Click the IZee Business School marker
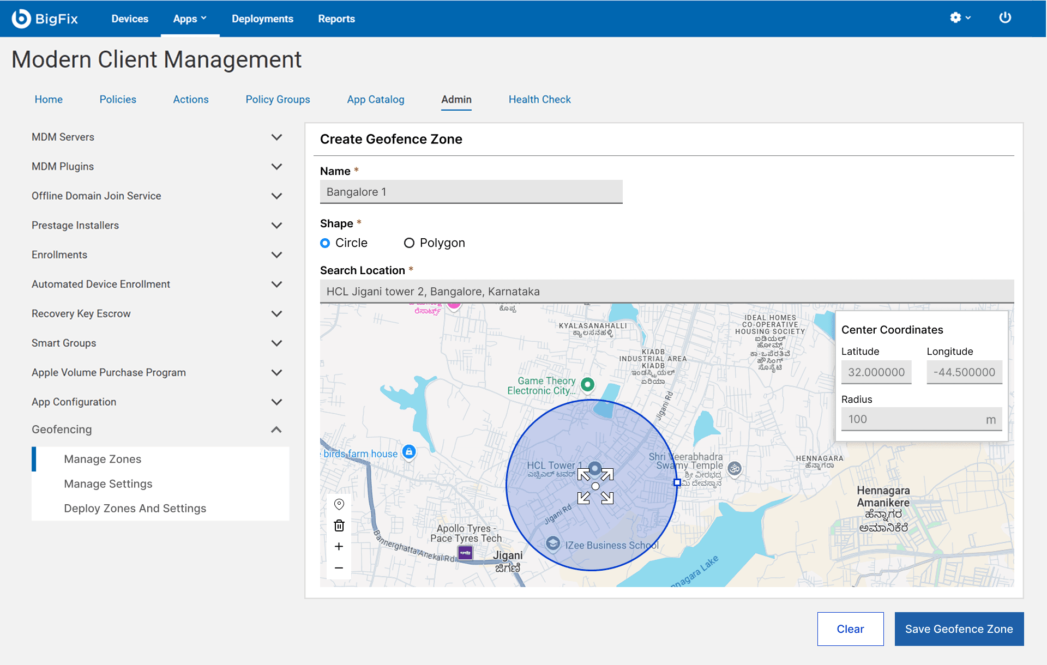Image resolution: width=1047 pixels, height=665 pixels. (x=553, y=543)
